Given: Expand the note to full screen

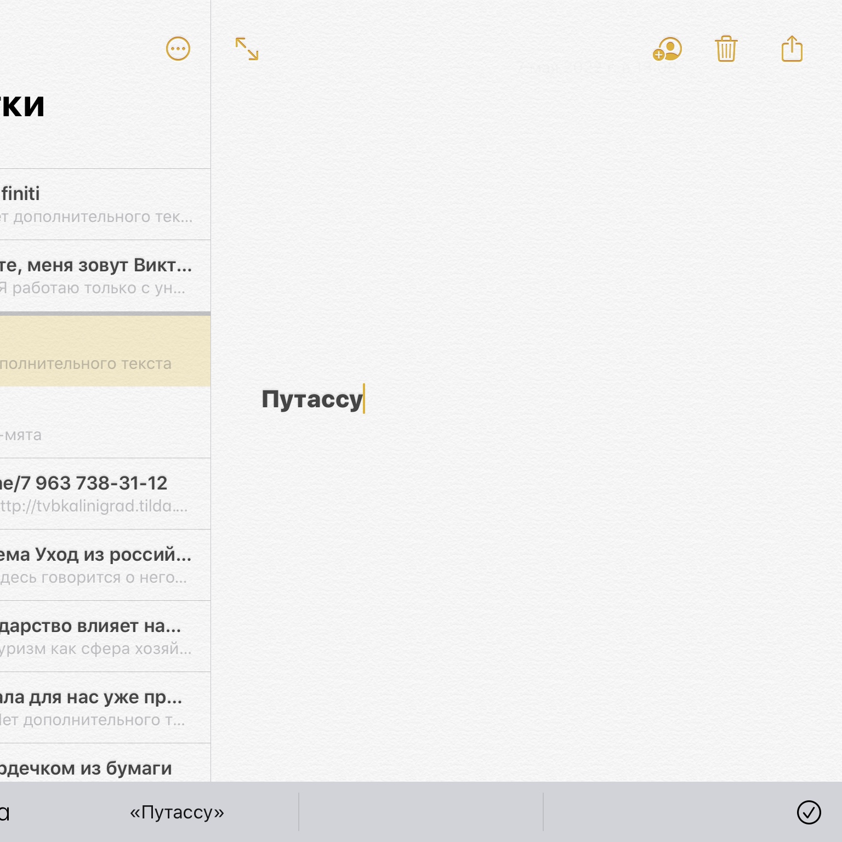Looking at the screenshot, I should 247,49.
